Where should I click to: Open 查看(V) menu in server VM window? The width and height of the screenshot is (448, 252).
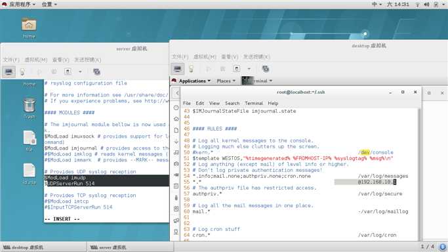click(x=61, y=60)
